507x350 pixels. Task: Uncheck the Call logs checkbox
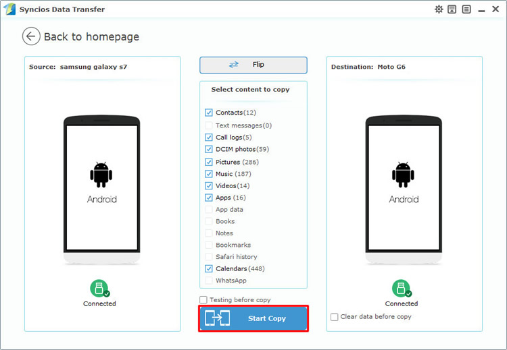click(209, 138)
